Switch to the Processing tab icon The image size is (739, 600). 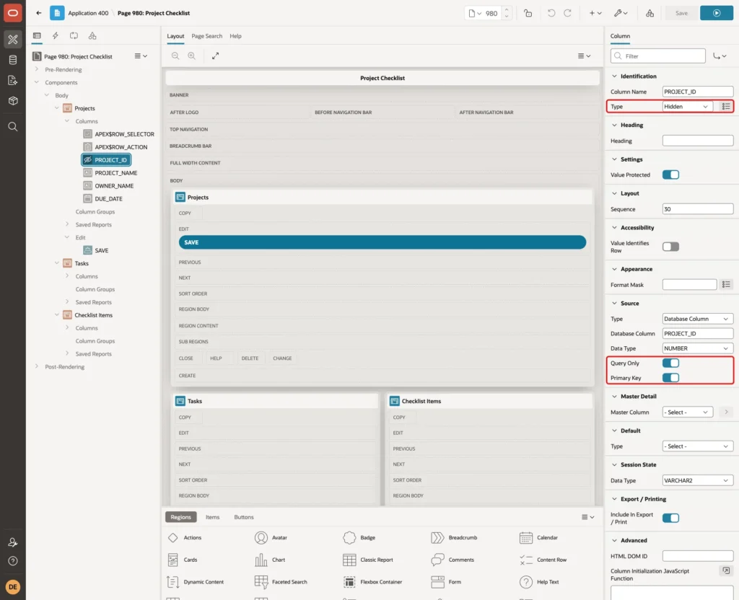point(74,36)
